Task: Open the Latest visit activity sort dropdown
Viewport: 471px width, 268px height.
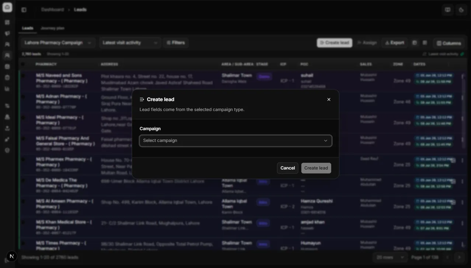Action: pyautogui.click(x=130, y=43)
